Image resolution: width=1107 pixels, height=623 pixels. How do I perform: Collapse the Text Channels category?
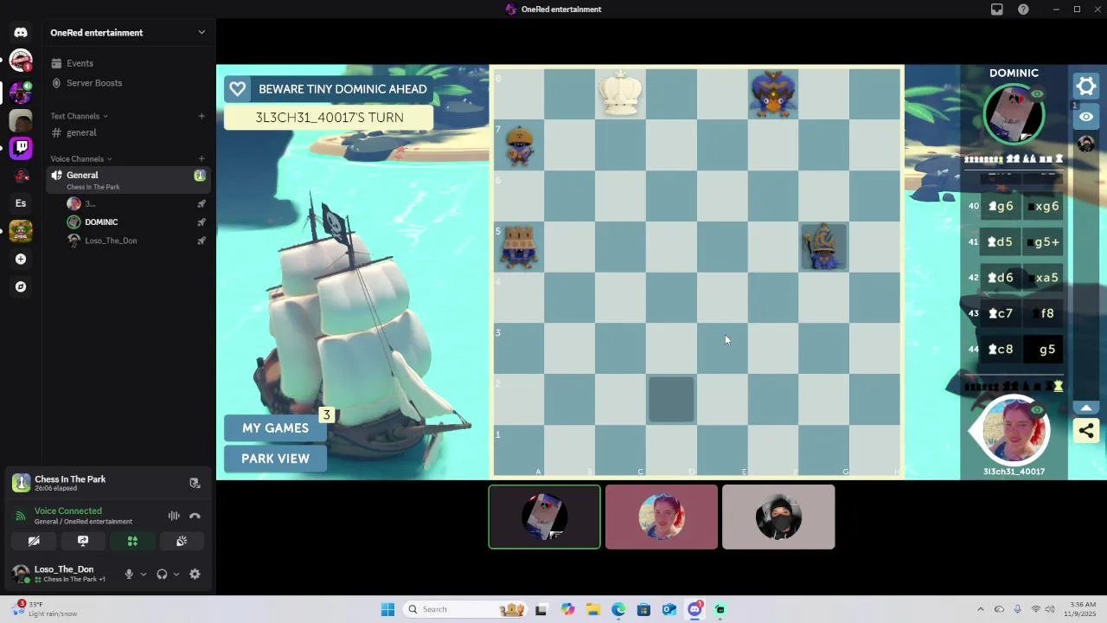(x=79, y=116)
